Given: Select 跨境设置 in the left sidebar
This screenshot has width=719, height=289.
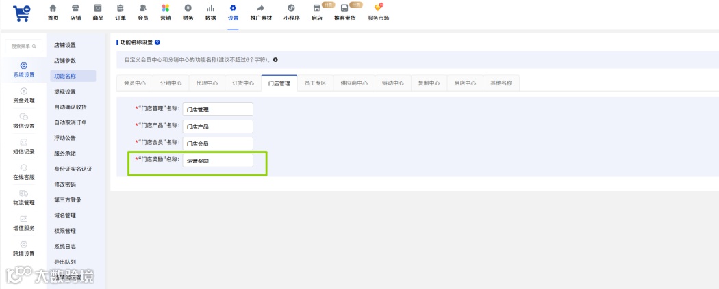Looking at the screenshot, I should 24,249.
